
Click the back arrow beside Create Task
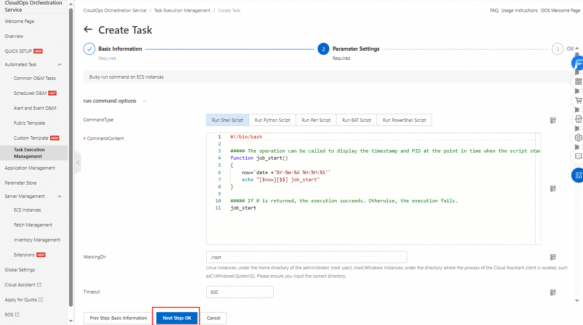click(x=88, y=30)
